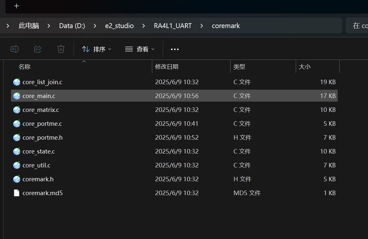Sort by the 修改日期 column header
The image size is (368, 239).
[x=167, y=67]
